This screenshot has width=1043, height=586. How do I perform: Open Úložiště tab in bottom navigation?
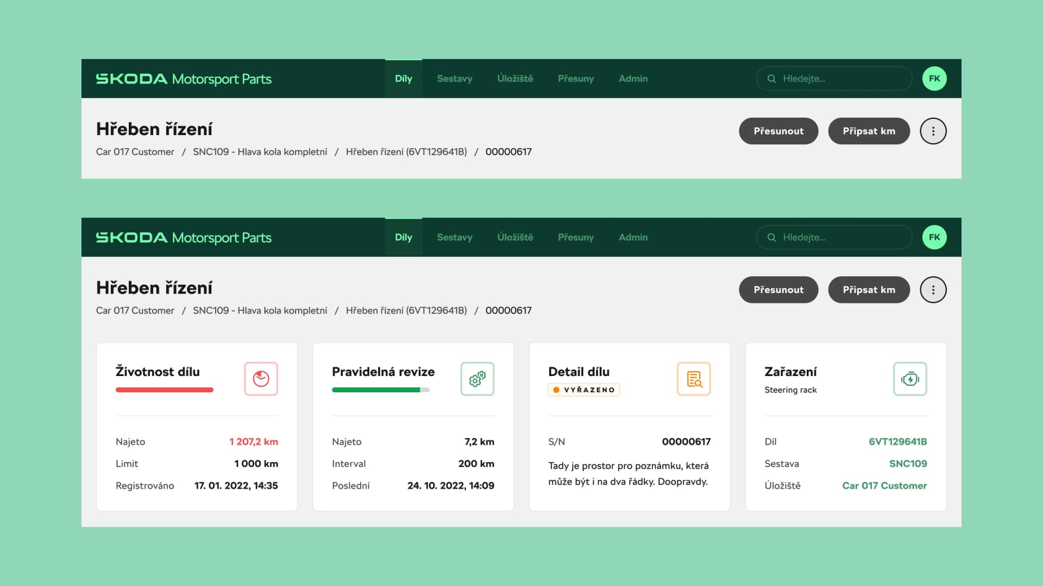coord(514,237)
